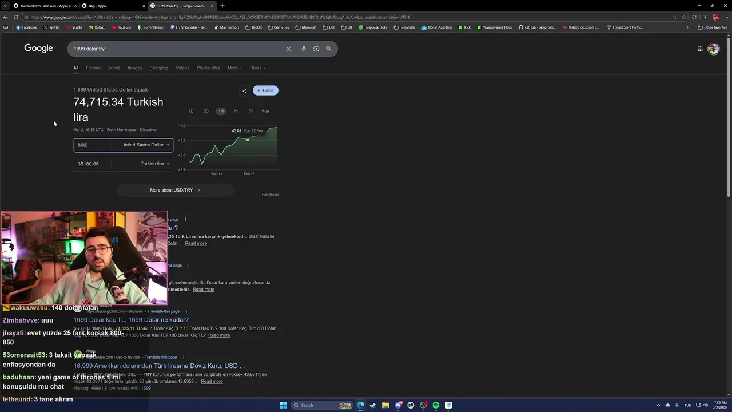The height and width of the screenshot is (412, 732).
Task: Show hidden system tray icons chevron
Action: [x=659, y=405]
